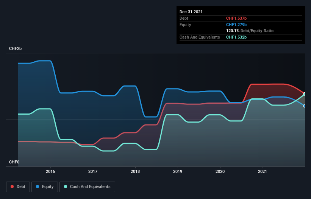
Task: Click the CHF2b y-axis label
Action: (x=15, y=48)
